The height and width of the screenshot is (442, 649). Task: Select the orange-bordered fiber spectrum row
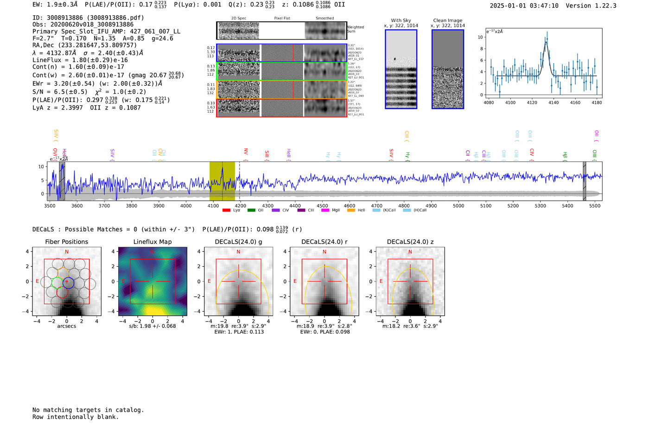pyautogui.click(x=281, y=90)
